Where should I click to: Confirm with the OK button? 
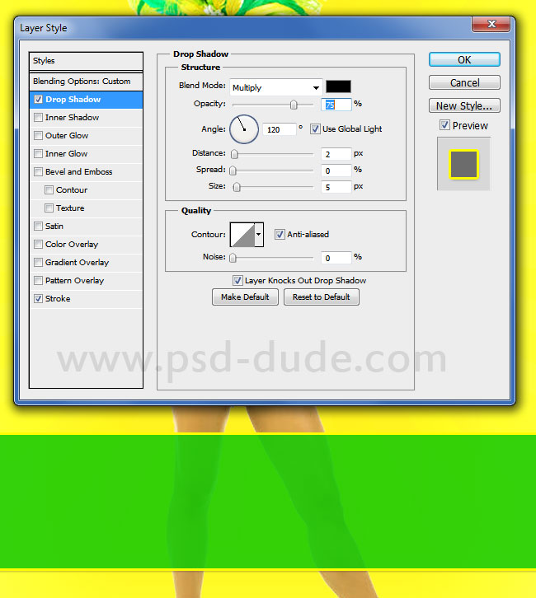464,60
